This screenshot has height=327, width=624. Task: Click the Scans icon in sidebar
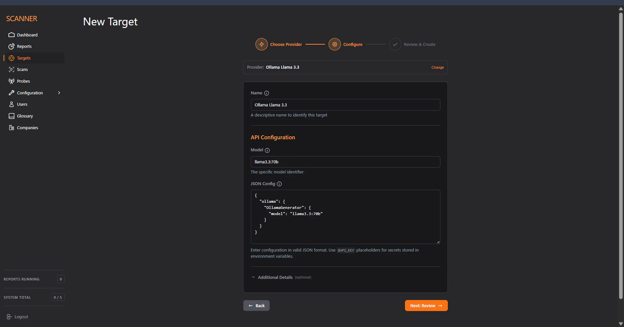coord(11,69)
